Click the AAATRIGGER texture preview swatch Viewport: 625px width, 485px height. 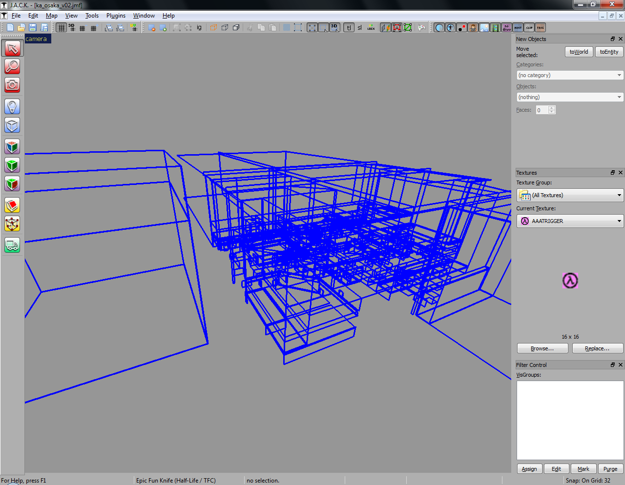pyautogui.click(x=570, y=281)
